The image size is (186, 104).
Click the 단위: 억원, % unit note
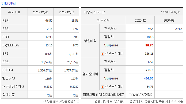[170, 12]
